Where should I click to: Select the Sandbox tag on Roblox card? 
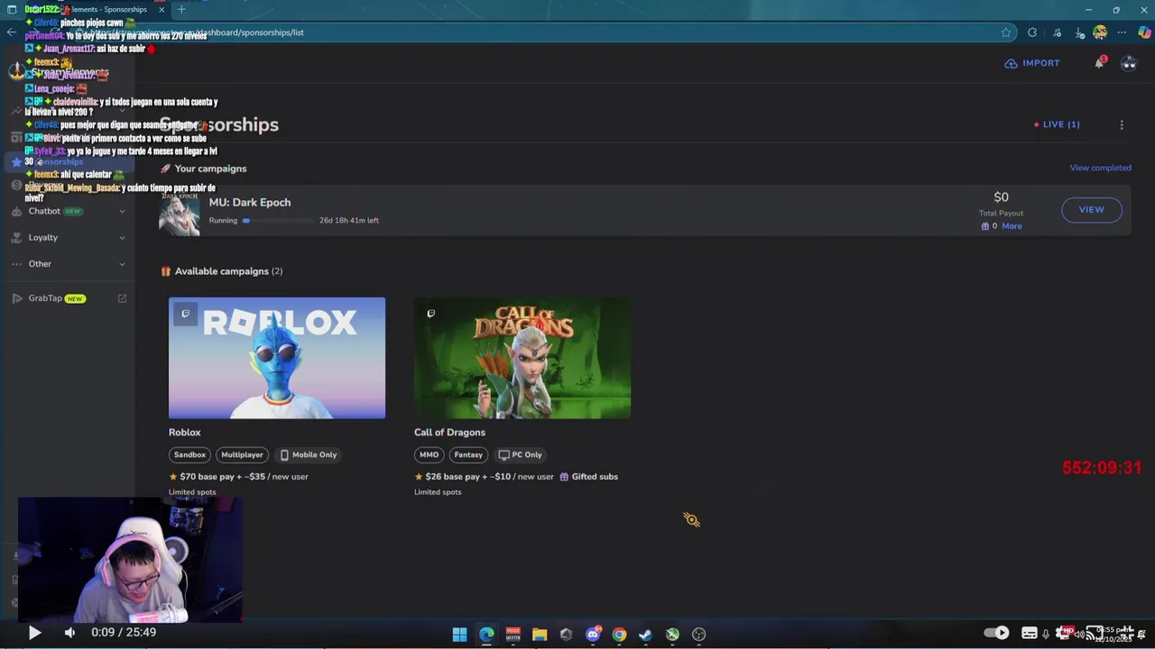(x=189, y=455)
